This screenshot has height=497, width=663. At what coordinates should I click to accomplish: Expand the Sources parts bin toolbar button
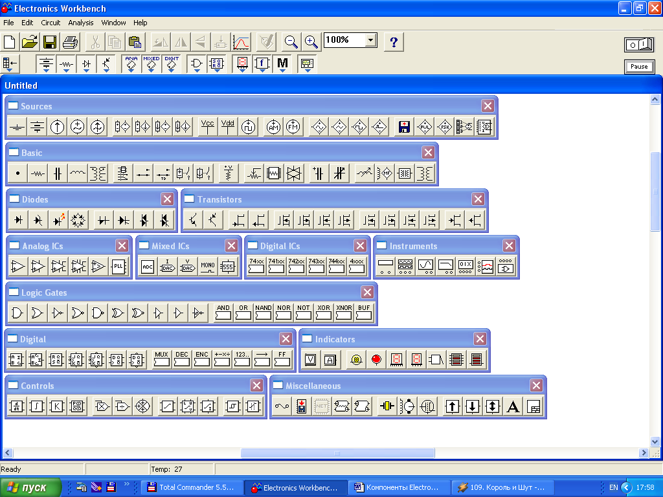tap(46, 64)
